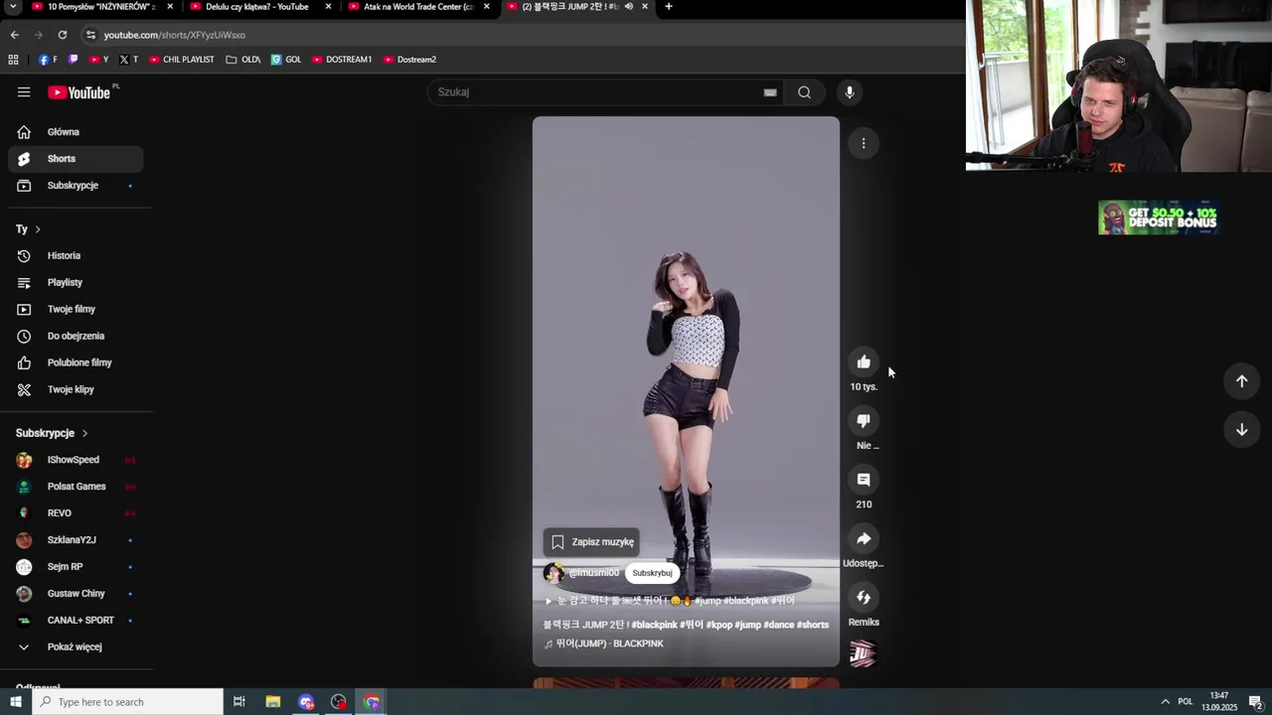Open browser apps grid icon
The image size is (1272, 715).
tap(13, 60)
